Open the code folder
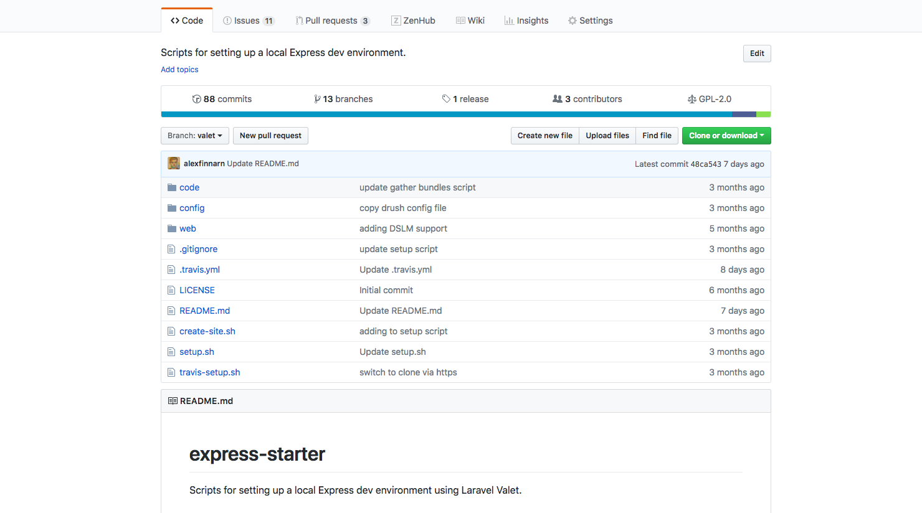 point(189,187)
